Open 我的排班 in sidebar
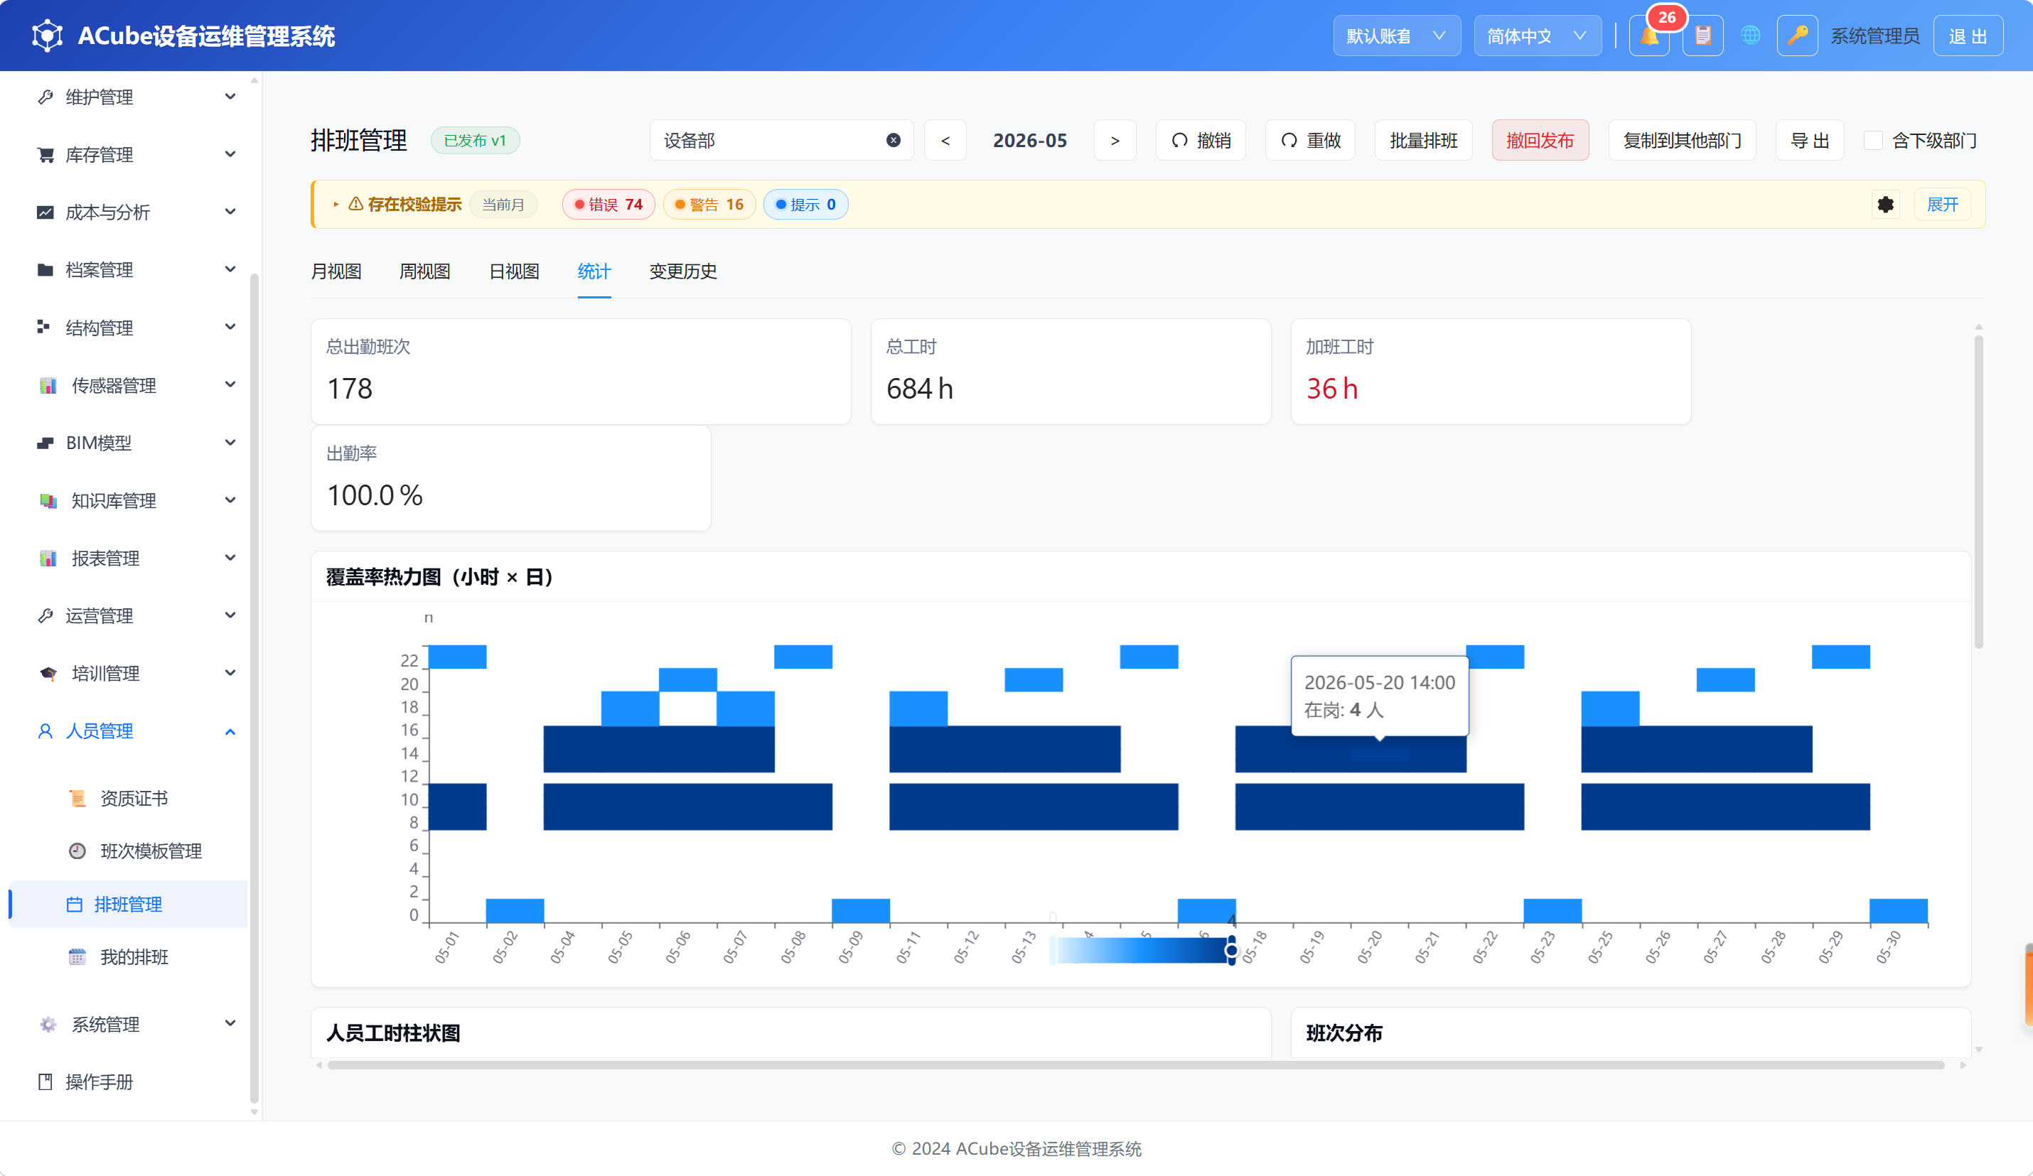The image size is (2033, 1176). (x=133, y=956)
